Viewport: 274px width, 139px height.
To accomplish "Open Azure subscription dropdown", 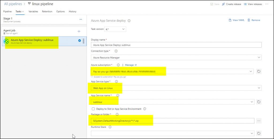I will pyautogui.click(x=172, y=71).
